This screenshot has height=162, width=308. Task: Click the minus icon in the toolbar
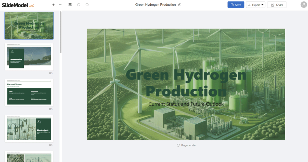click(x=60, y=5)
